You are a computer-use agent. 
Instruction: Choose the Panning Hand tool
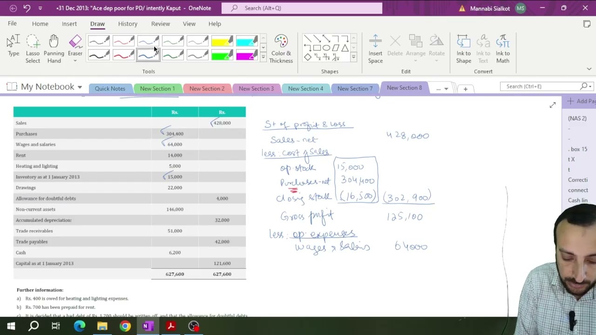click(x=54, y=49)
